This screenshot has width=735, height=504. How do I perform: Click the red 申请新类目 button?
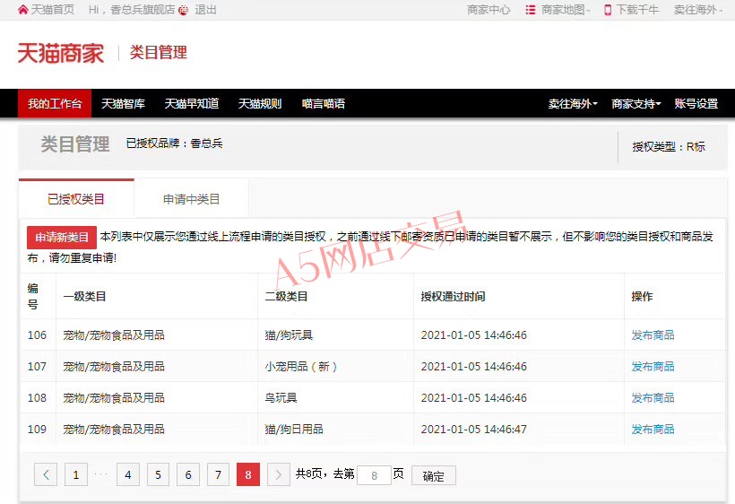tap(62, 238)
